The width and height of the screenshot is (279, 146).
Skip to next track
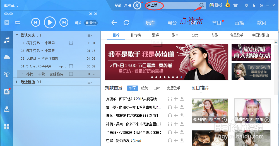click(64, 22)
